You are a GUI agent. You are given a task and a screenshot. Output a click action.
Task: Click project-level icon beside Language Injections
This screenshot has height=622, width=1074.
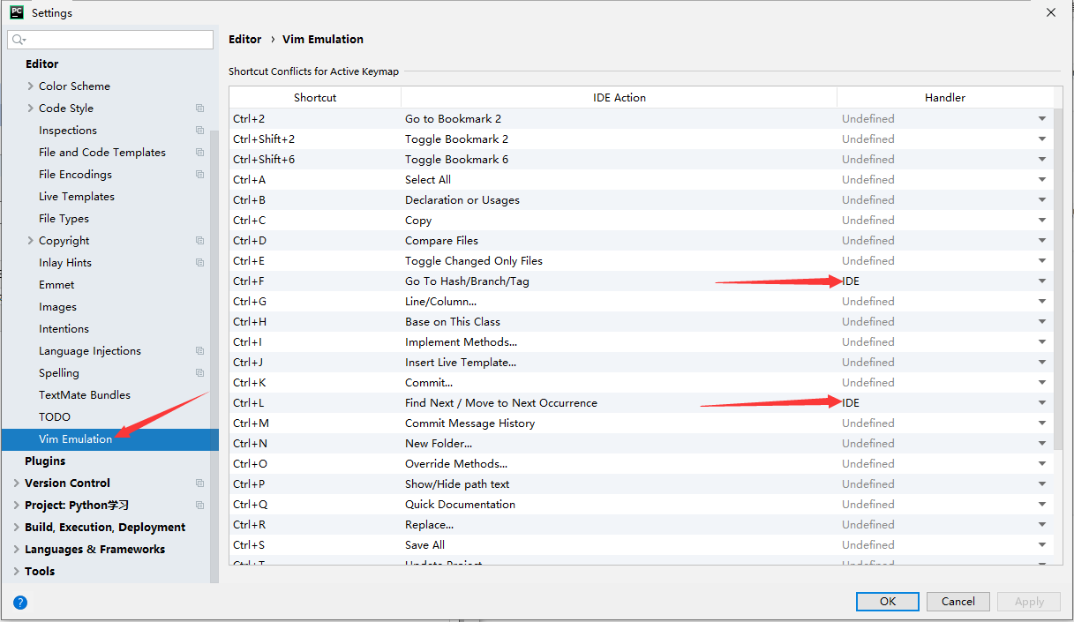tap(199, 351)
